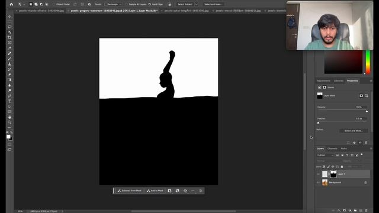Toggle mask visibility eye in Properties panel
This screenshot has width=379, height=213.
pyautogui.click(x=360, y=143)
